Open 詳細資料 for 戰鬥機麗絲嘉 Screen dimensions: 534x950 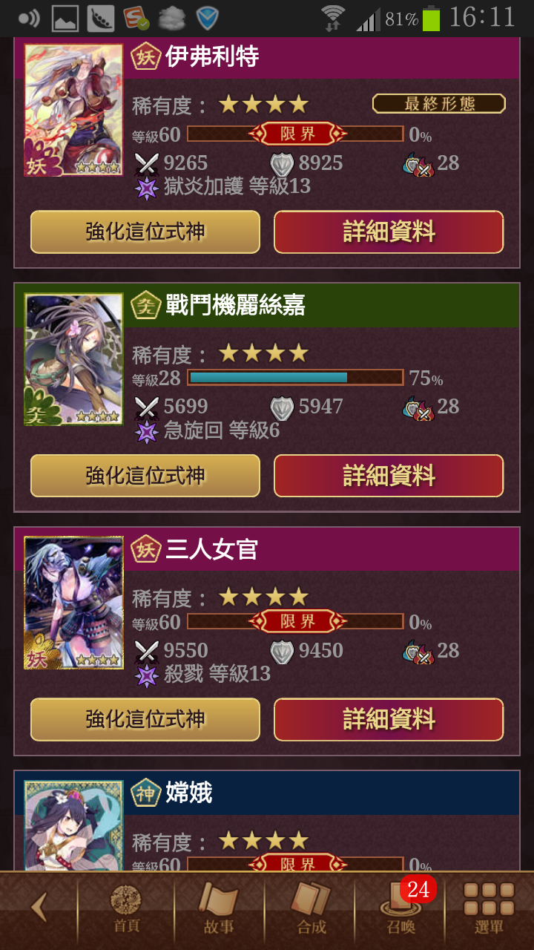click(389, 476)
